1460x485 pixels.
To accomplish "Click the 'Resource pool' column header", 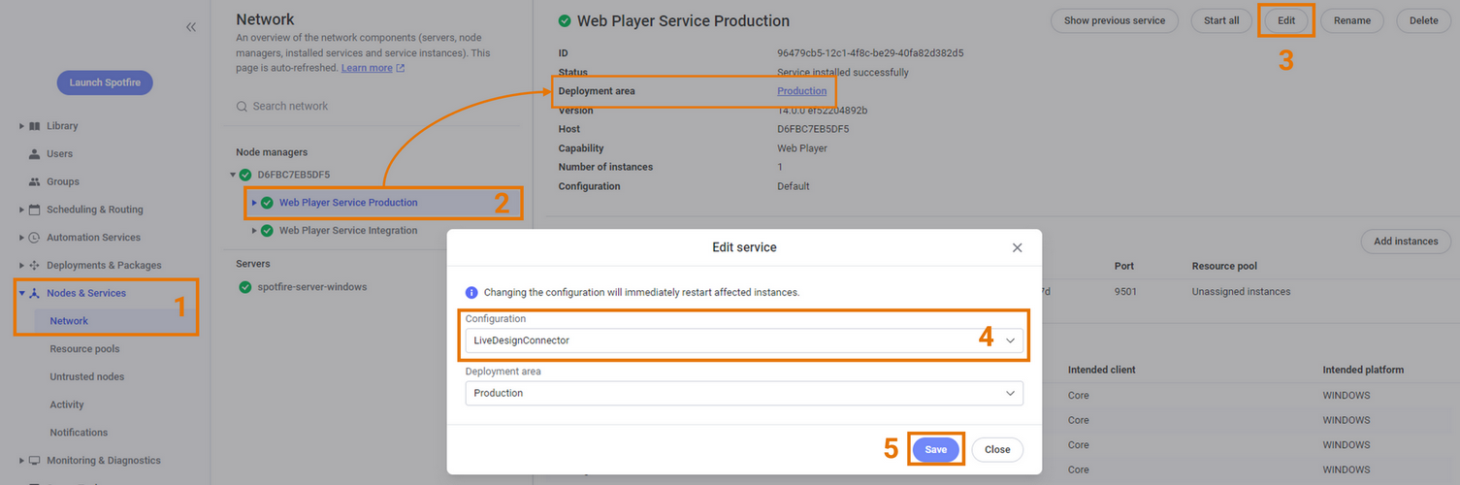I will coord(1225,266).
